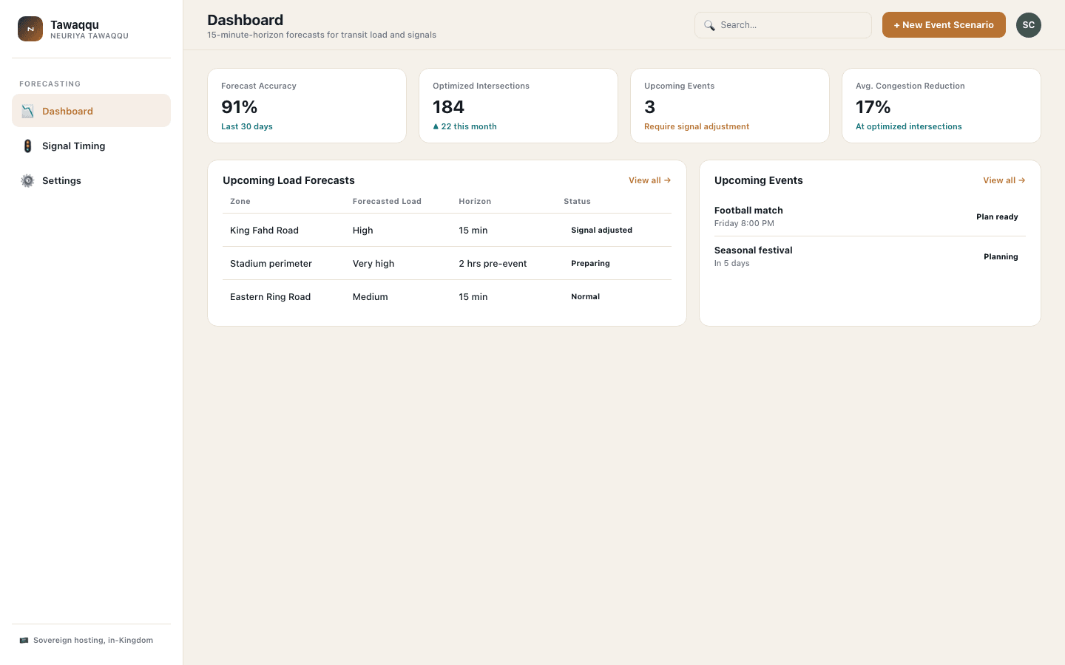Screen dimensions: 1065x665
Task: View all Upcoming Load Forecasts
Action: tap(649, 180)
